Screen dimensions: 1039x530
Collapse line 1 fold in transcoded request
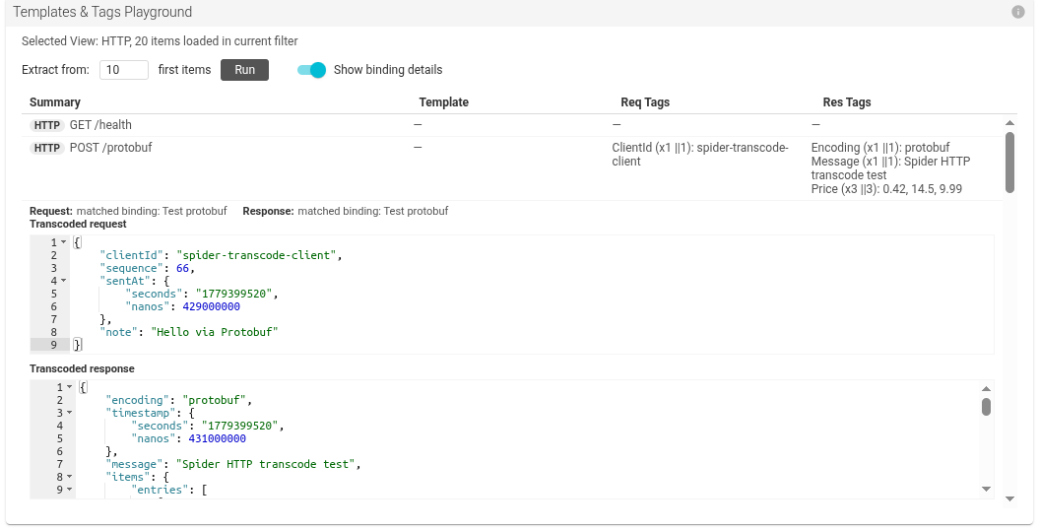click(64, 242)
